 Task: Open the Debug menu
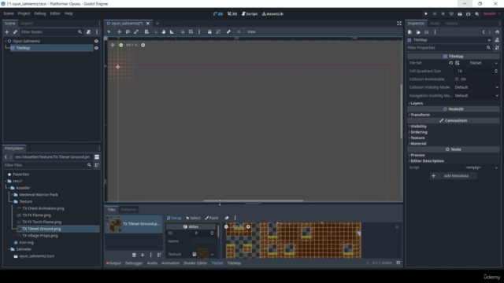40,13
